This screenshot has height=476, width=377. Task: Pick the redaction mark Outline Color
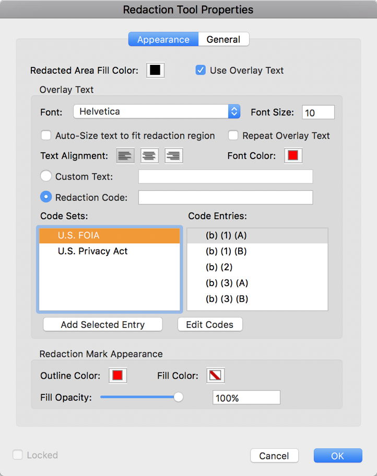tap(117, 376)
